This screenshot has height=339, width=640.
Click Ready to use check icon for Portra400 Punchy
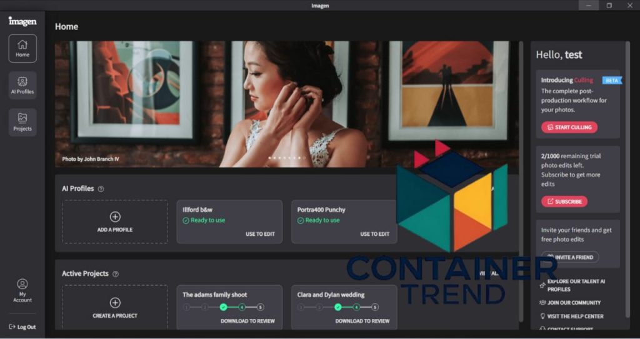pos(301,221)
